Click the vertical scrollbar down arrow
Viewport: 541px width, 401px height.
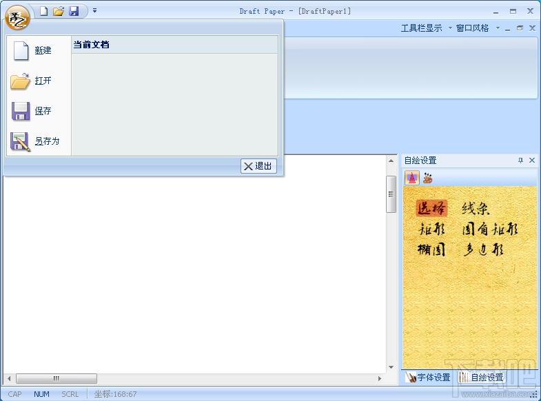click(x=391, y=367)
